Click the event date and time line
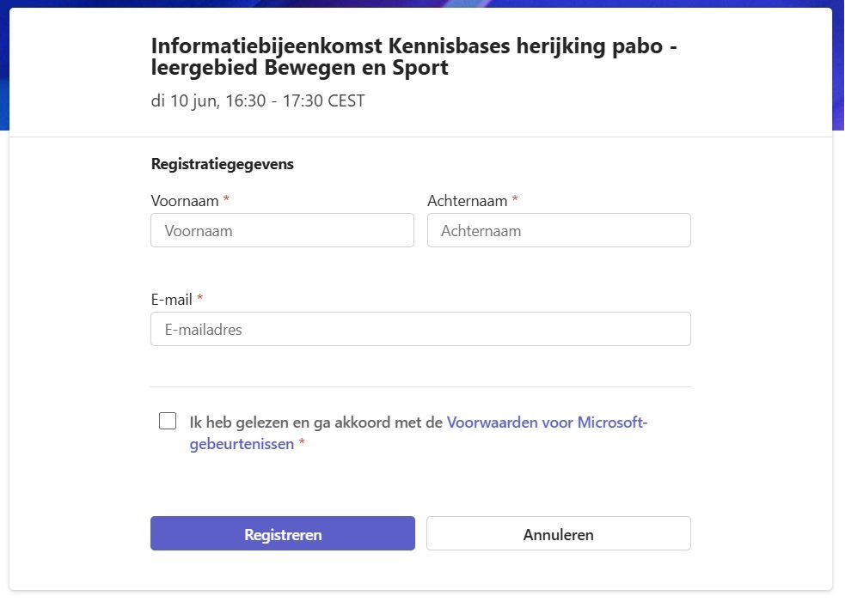Screen dimensions: 845x608 [x=258, y=100]
